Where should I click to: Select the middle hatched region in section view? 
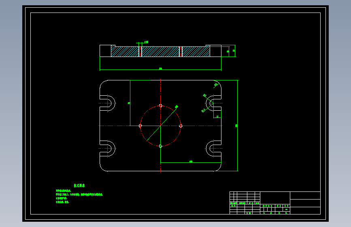coord(160,52)
